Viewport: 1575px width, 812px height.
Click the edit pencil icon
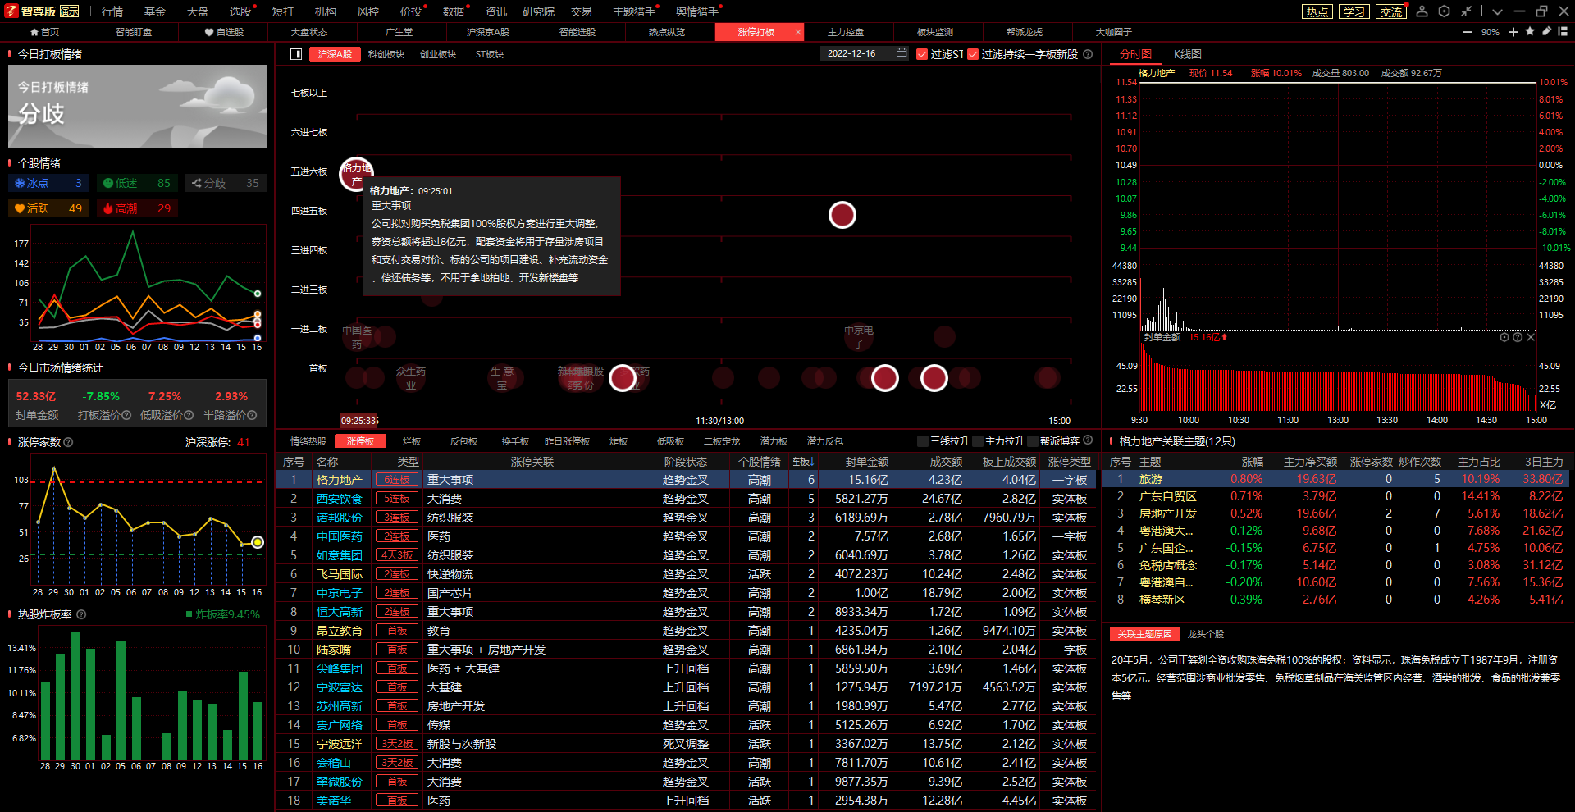coord(1546,32)
